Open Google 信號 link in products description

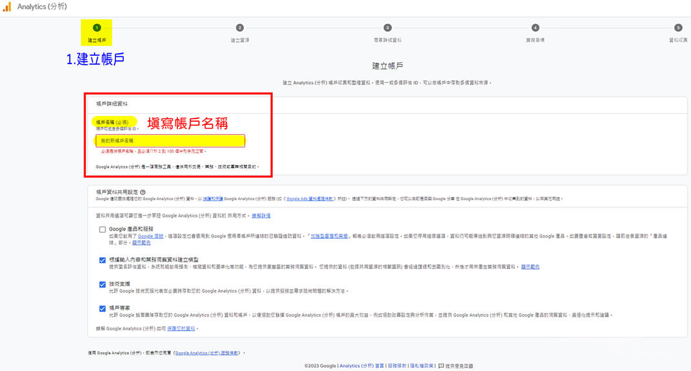(x=150, y=236)
